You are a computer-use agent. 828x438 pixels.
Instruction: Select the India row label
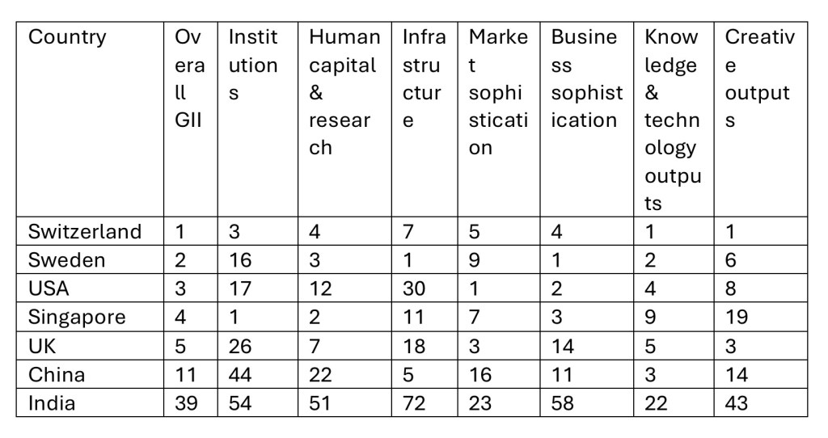tap(52, 403)
